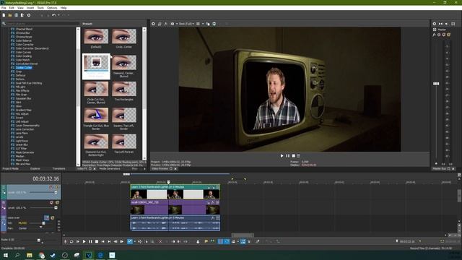Screen dimensions: 462x260
Task: Switch to the Explorer tab
Action: pos(35,168)
